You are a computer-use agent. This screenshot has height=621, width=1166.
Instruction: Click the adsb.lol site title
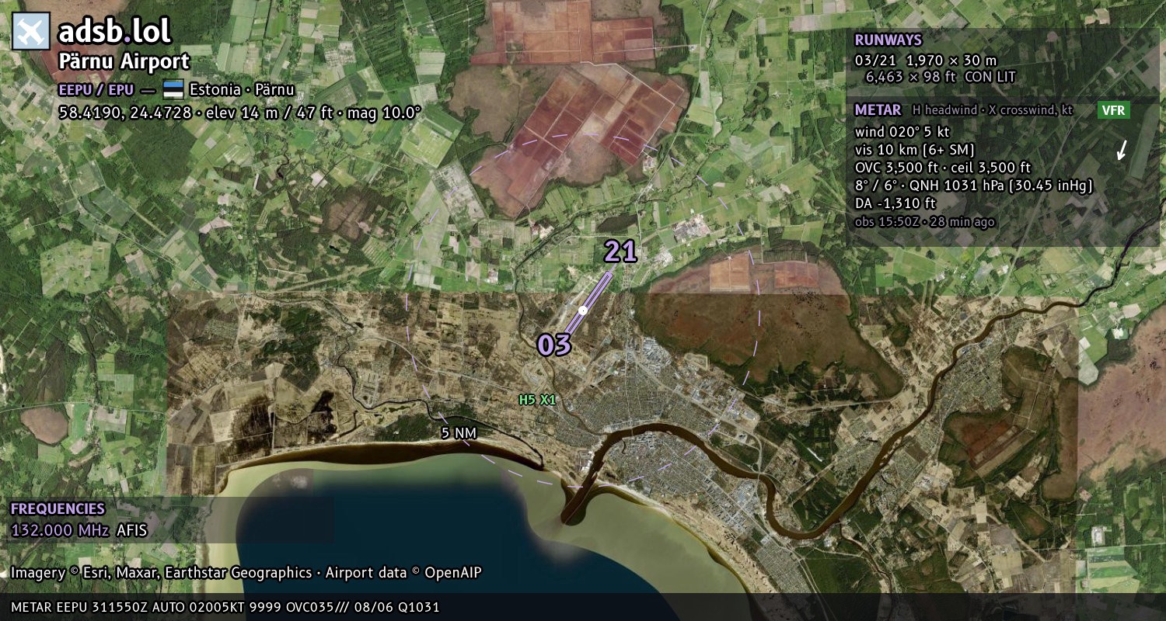(114, 32)
